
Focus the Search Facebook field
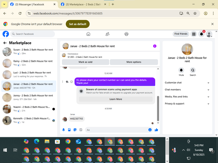33,34
